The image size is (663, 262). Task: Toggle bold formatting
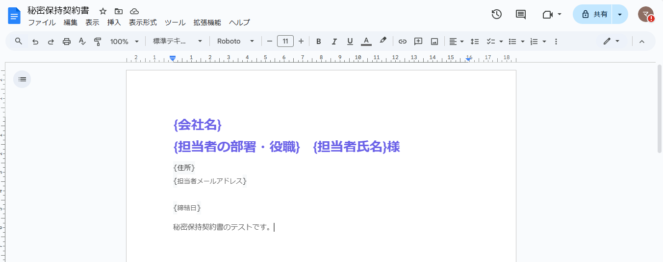(319, 42)
